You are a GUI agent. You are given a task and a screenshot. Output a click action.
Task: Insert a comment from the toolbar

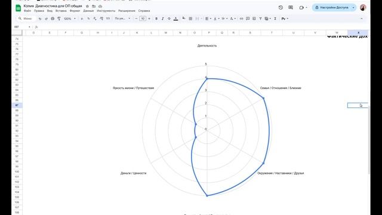coord(248,19)
